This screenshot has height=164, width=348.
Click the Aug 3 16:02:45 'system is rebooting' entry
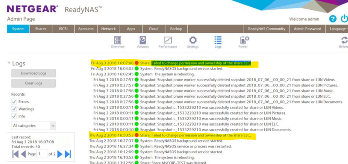pos(167,74)
